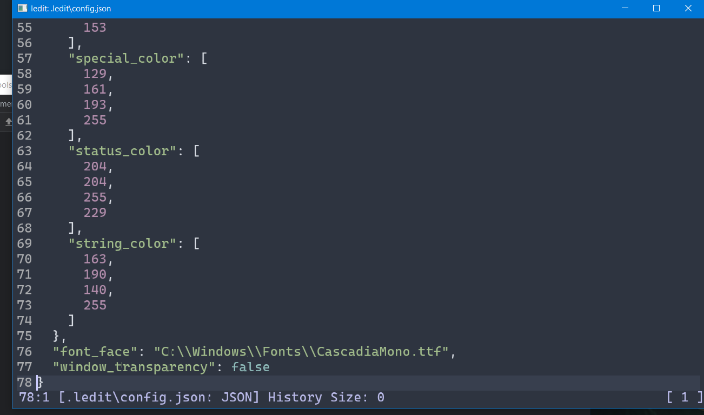This screenshot has width=704, height=415.
Task: Click line number 56 in the gutter
Action: point(25,43)
